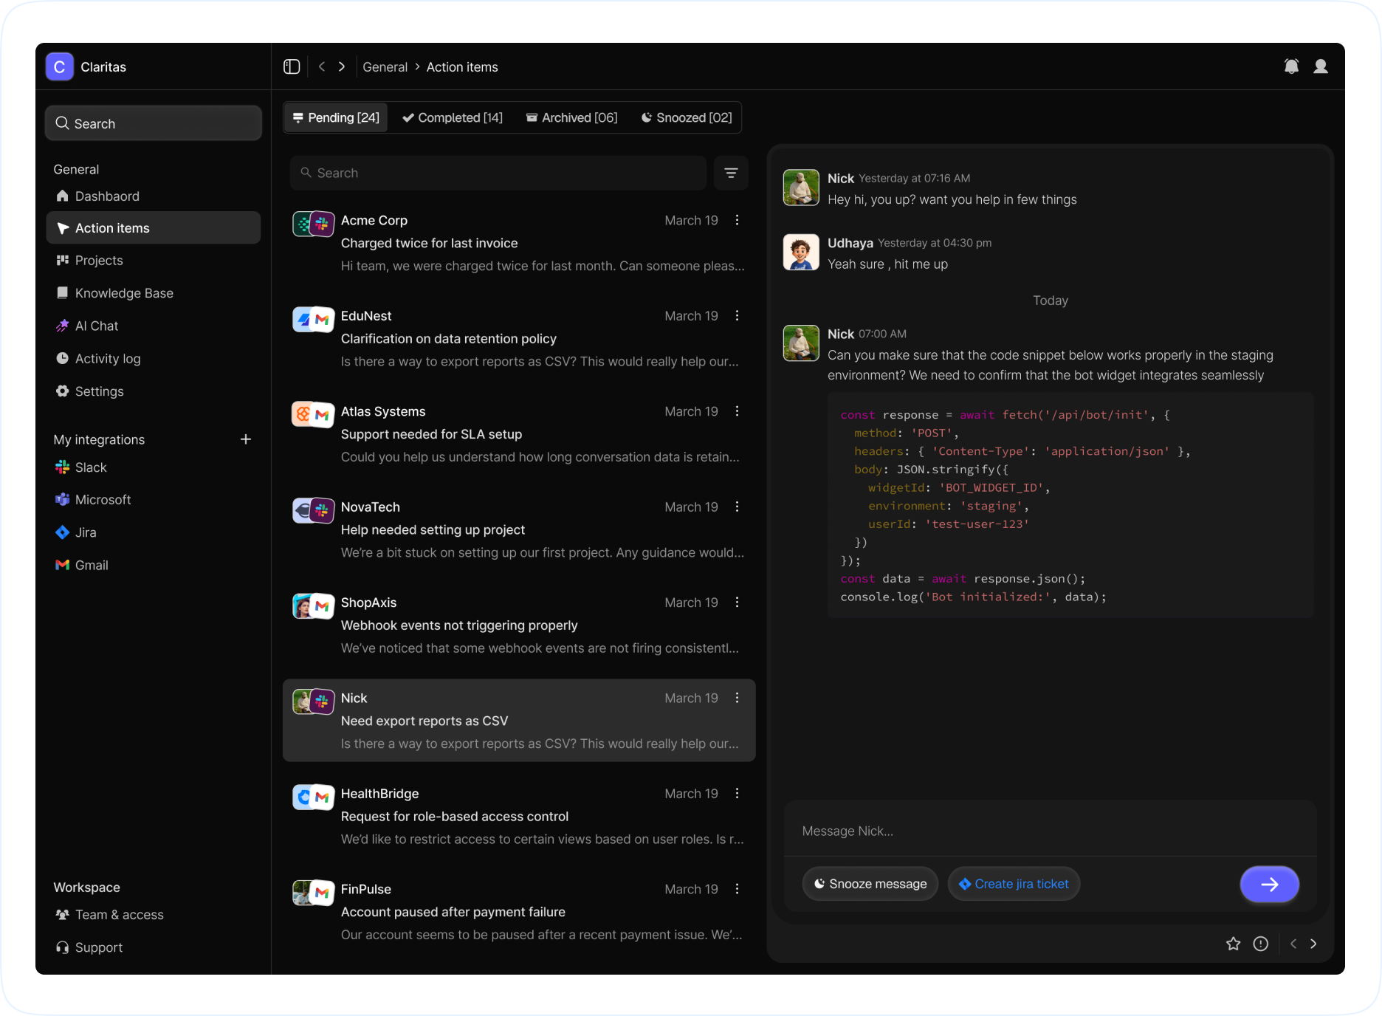The image size is (1382, 1016).
Task: Open more options for Nick item
Action: tap(737, 698)
